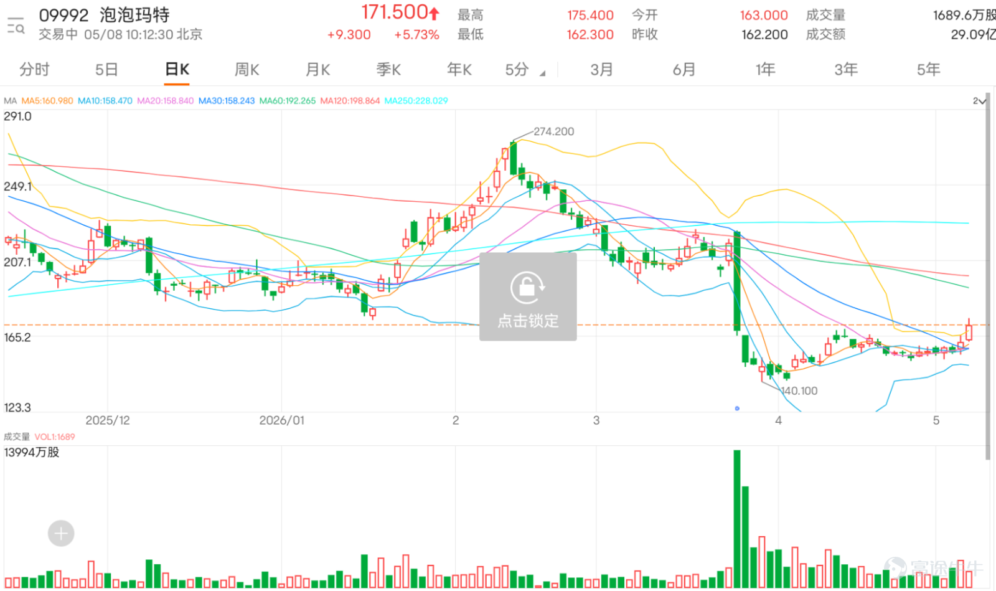
Task: Click the VOL1:1689 volume label
Action: point(55,437)
